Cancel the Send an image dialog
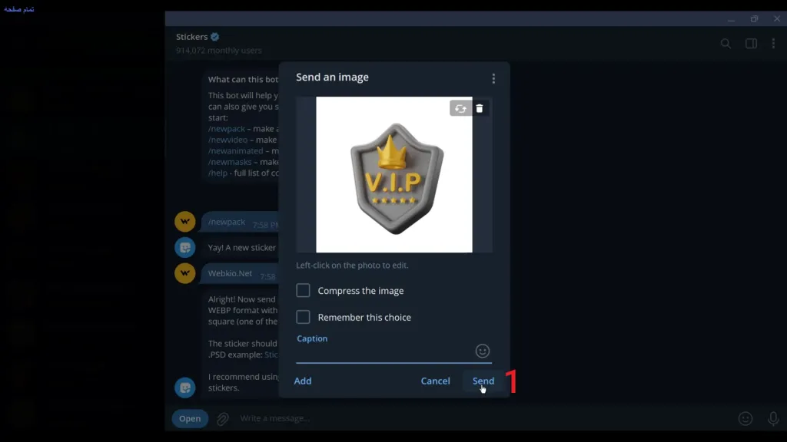 click(435, 381)
